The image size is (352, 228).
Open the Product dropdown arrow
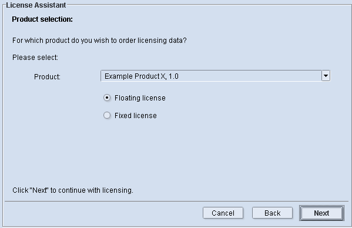tap(326, 76)
